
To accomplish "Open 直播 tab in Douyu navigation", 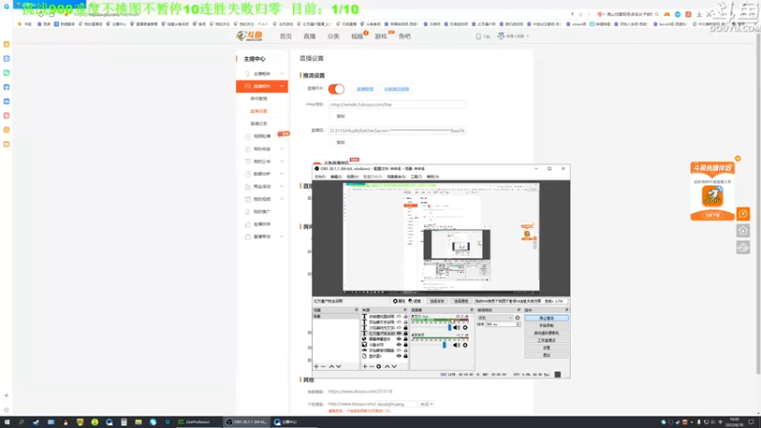I will (310, 36).
